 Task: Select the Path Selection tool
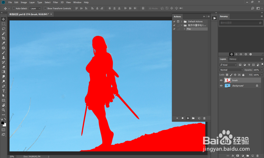tap(3, 96)
